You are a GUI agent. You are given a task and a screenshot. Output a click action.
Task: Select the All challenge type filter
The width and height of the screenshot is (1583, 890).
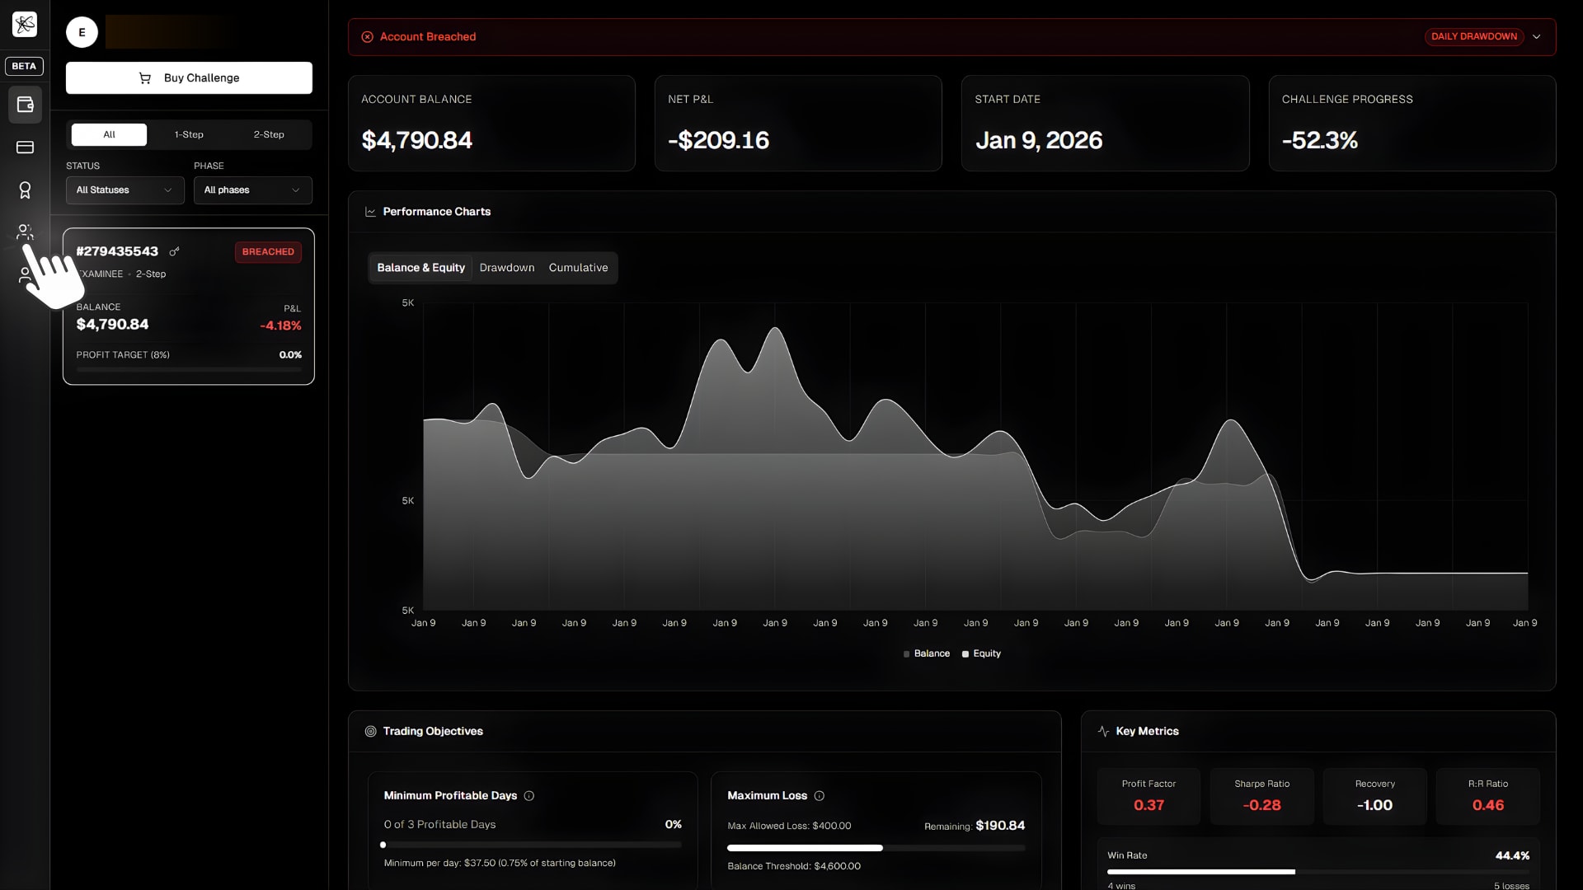109,134
